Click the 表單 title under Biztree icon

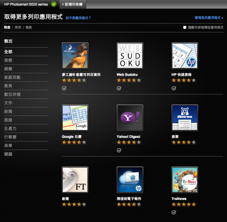click(x=175, y=137)
